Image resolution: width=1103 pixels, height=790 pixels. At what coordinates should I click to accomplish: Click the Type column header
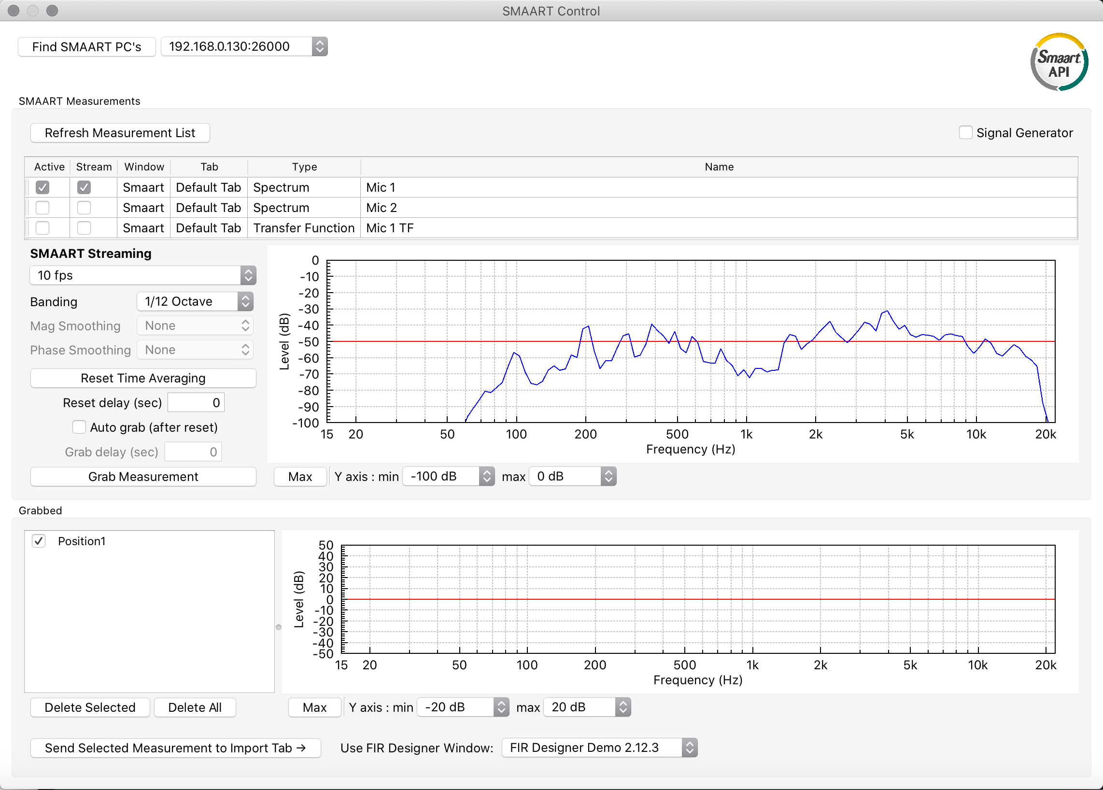pos(304,167)
